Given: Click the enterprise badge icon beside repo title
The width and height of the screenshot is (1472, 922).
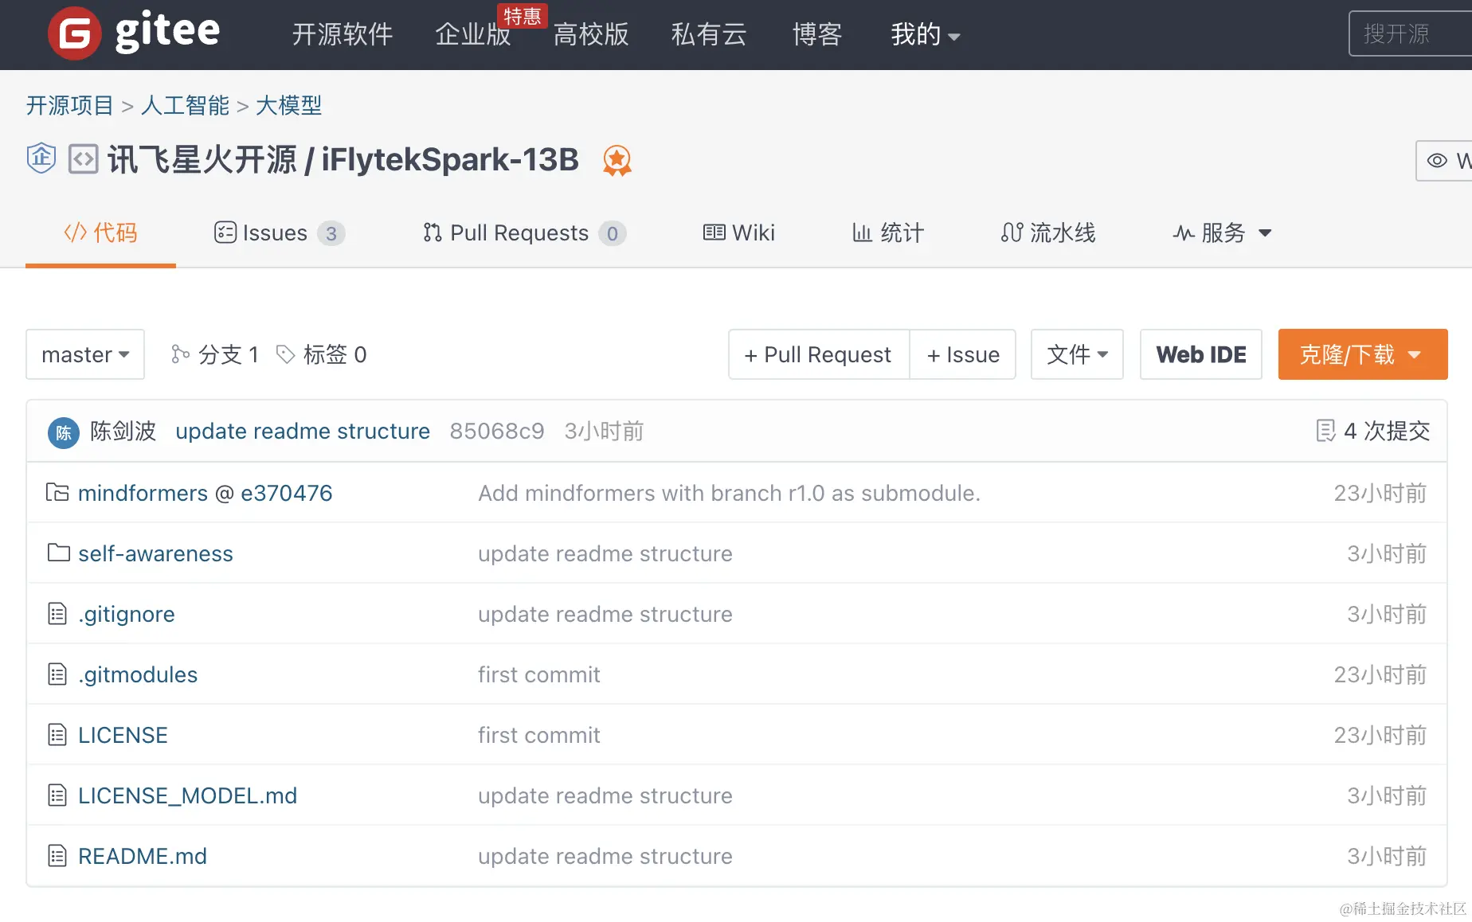Looking at the screenshot, I should click(x=41, y=158).
